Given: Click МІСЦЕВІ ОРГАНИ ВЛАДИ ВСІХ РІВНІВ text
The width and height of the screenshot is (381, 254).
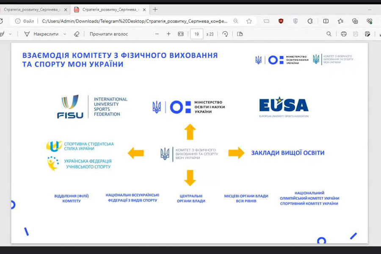Looking at the screenshot, I should (x=246, y=199).
